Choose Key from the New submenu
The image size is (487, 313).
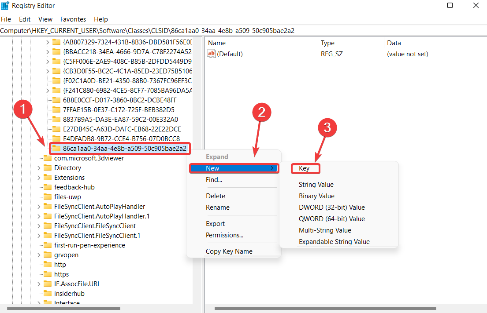point(305,168)
